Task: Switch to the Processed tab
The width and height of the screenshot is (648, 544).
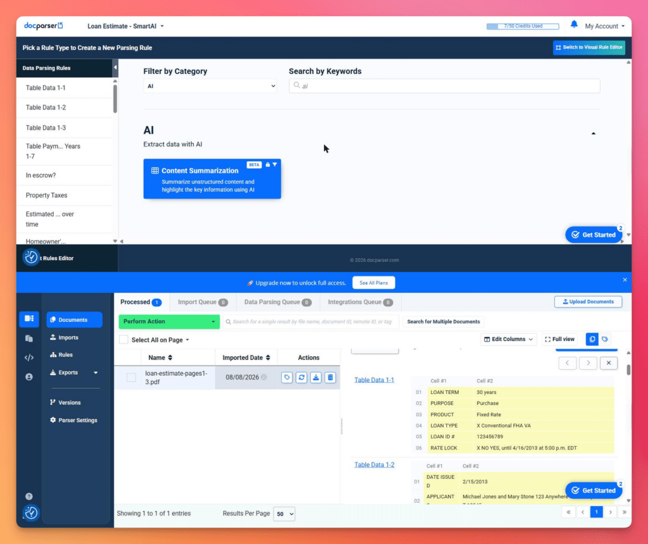Action: click(x=141, y=302)
